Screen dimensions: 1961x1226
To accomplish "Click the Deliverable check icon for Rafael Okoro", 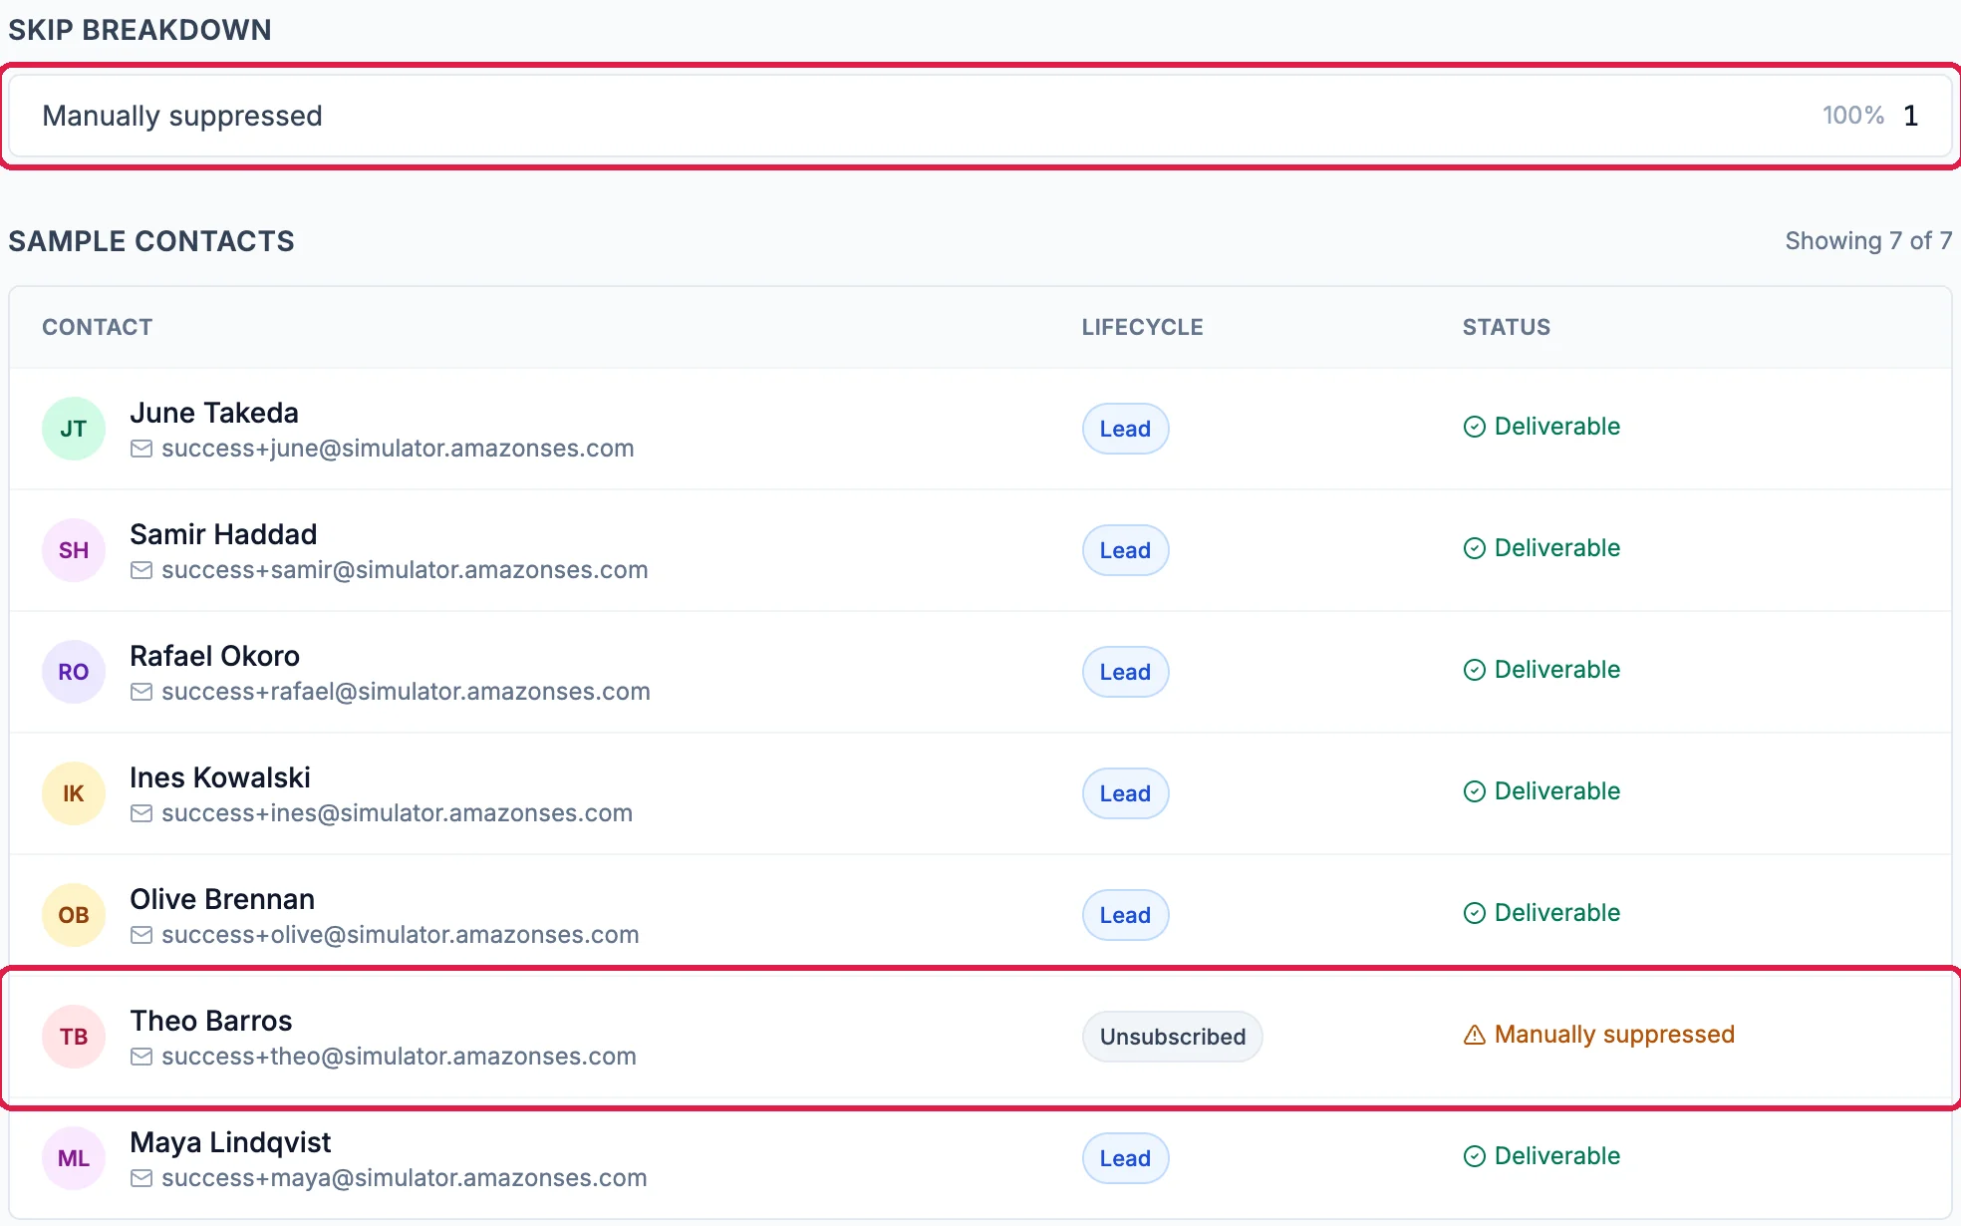I will 1475,670.
